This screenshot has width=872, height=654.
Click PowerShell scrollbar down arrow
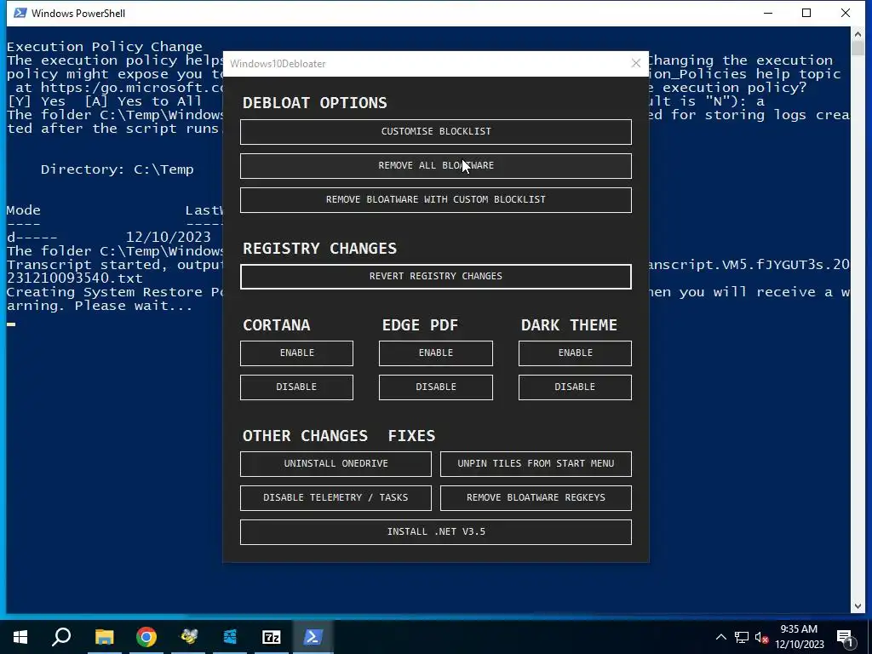coord(857,606)
